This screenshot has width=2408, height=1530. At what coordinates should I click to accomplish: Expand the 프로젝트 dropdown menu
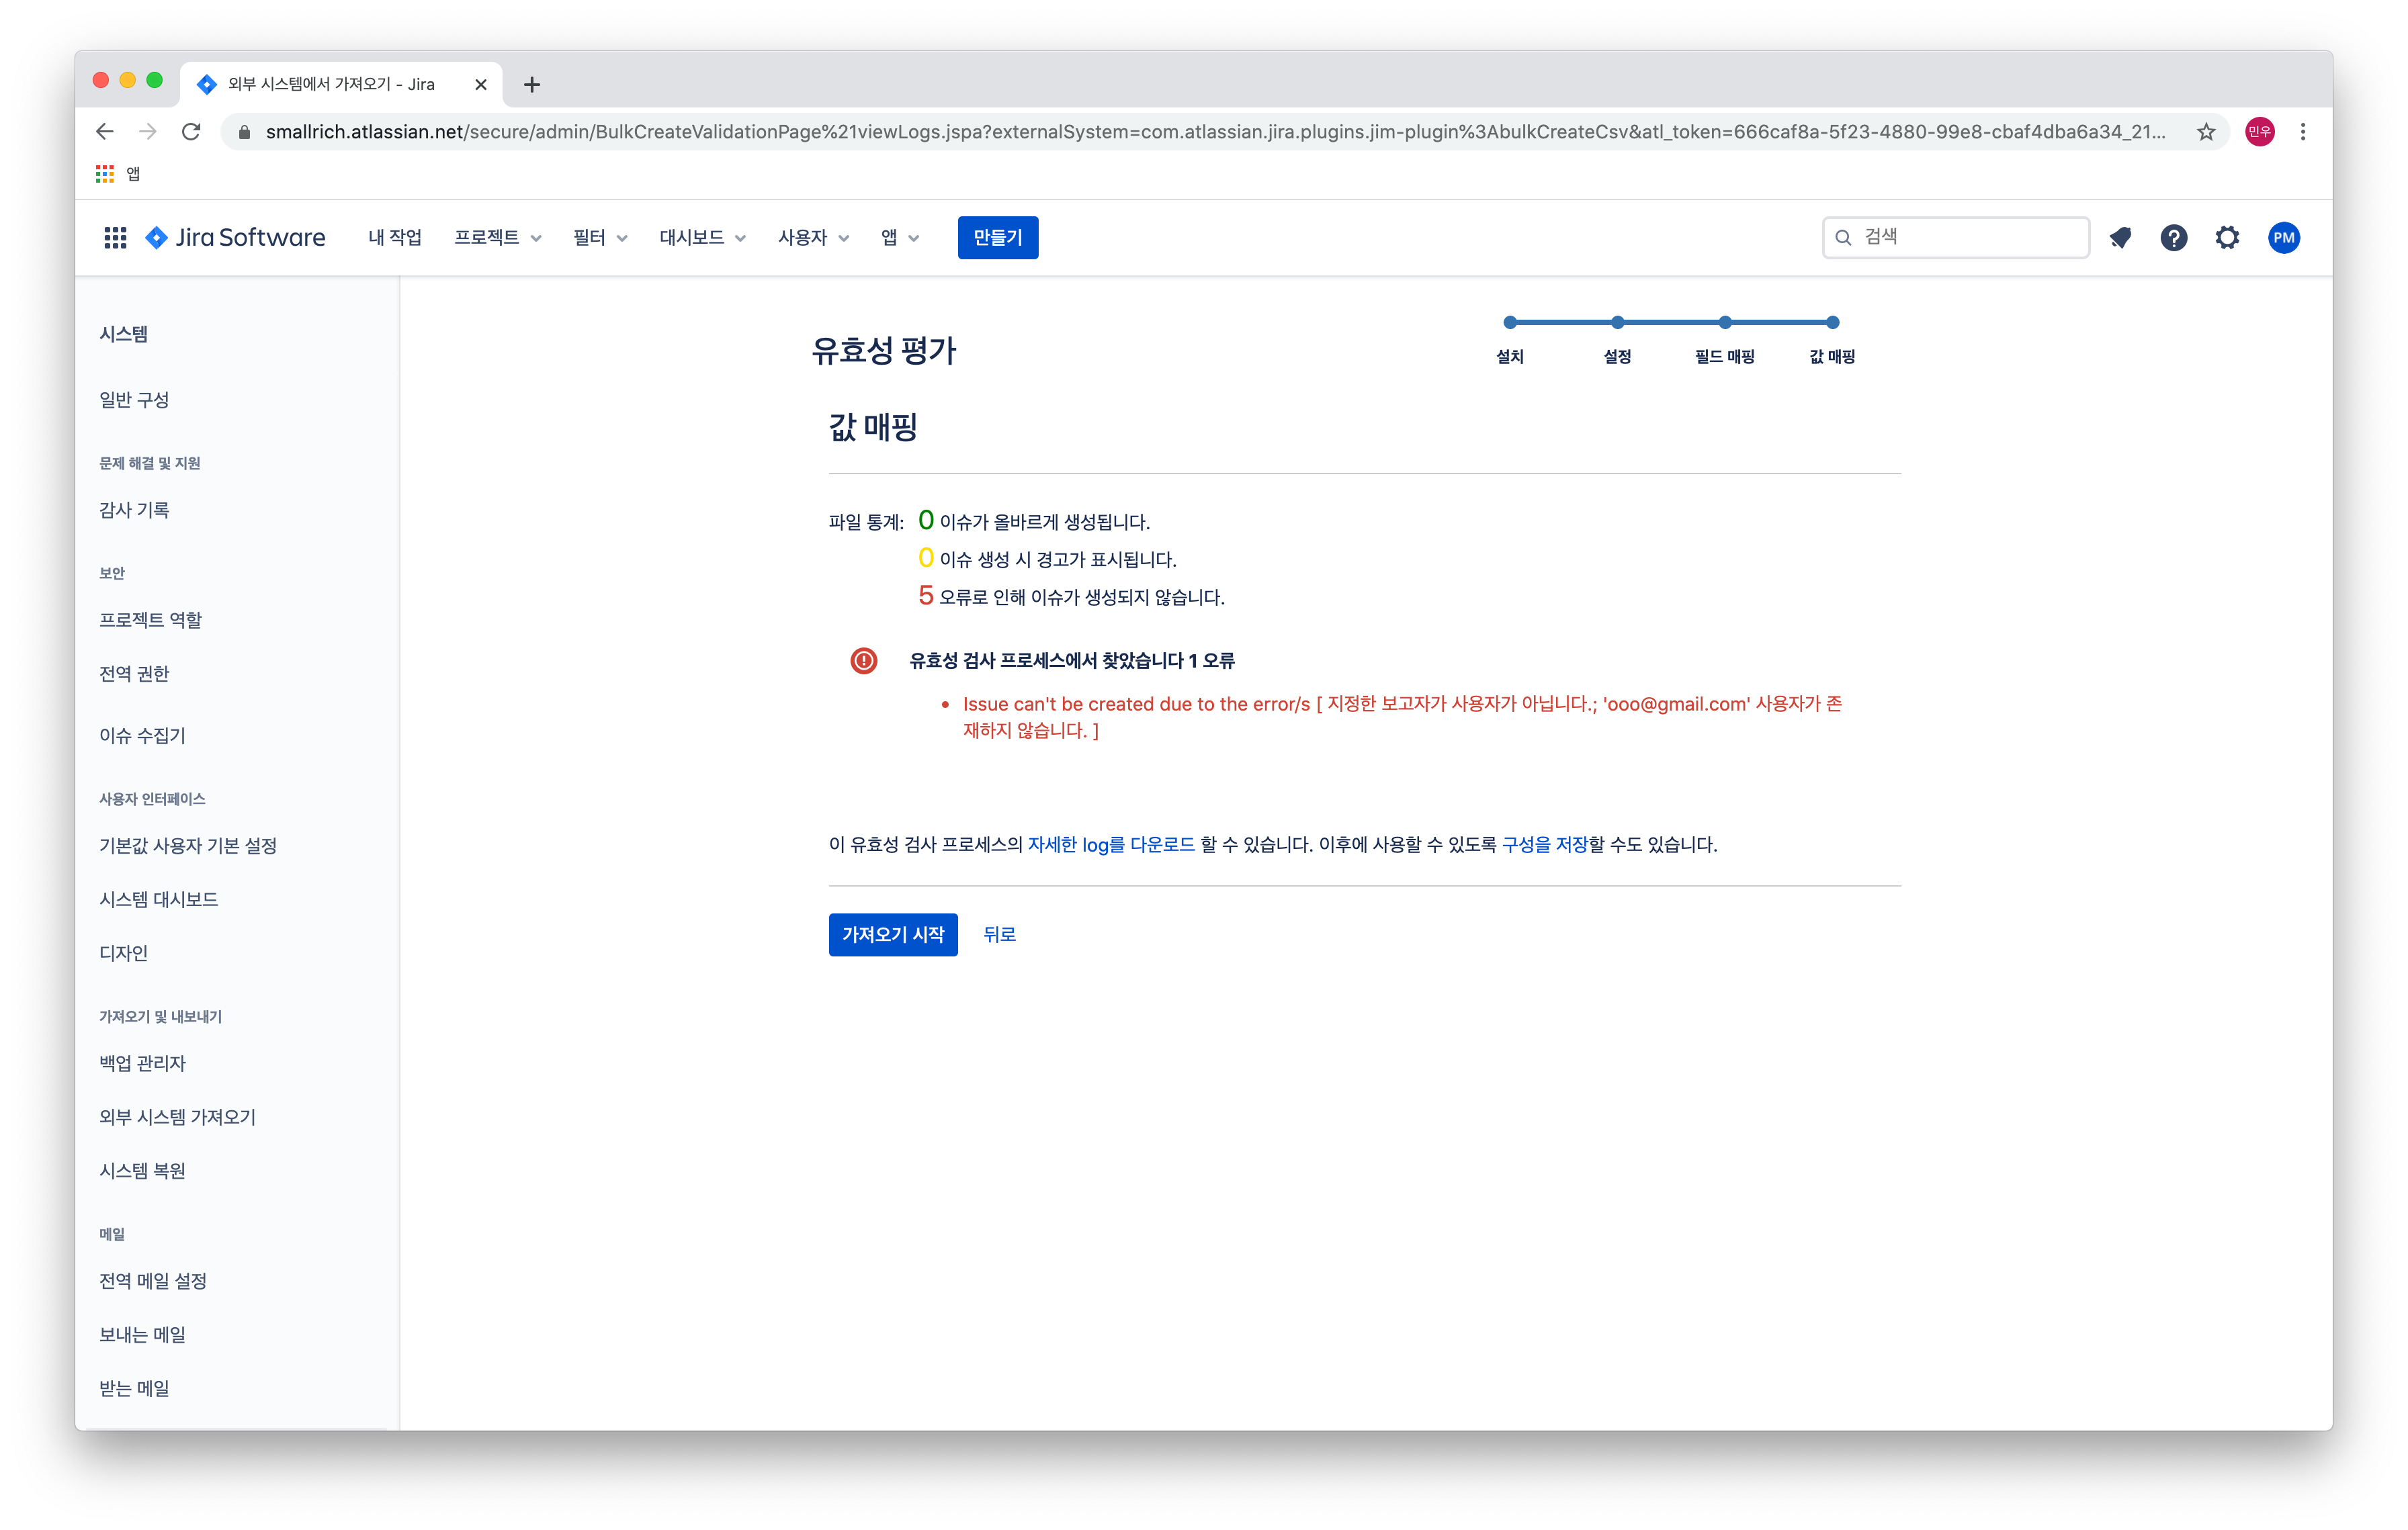[497, 238]
